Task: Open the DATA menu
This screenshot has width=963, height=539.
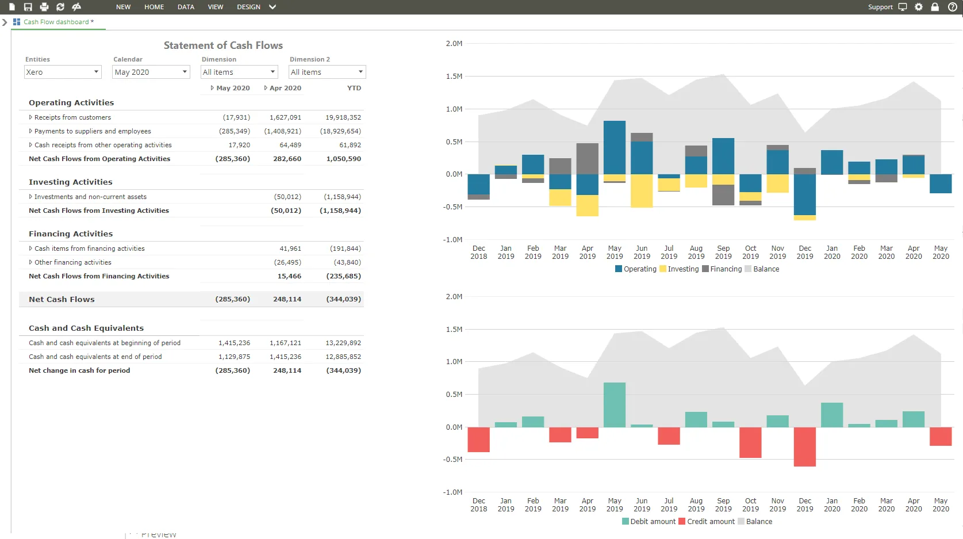Action: (186, 7)
